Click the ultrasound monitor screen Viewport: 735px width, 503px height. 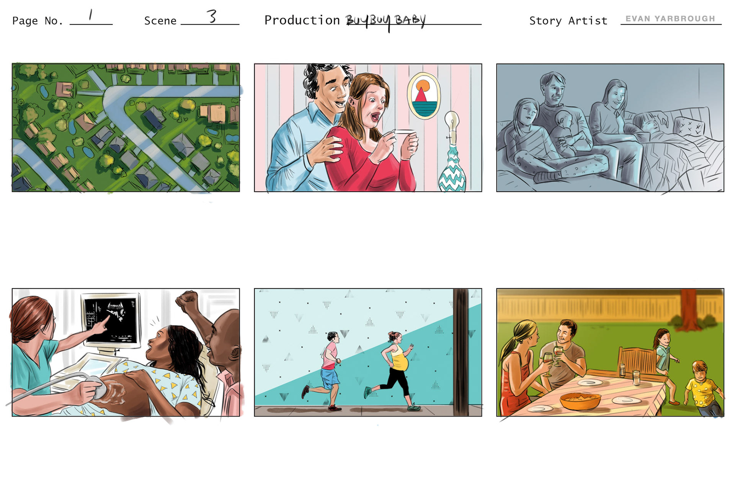[111, 320]
